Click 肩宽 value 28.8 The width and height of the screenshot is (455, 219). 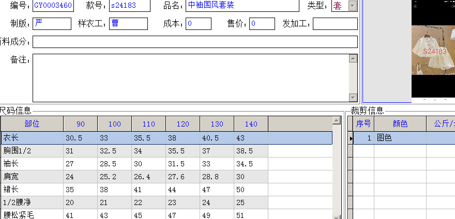click(217, 176)
